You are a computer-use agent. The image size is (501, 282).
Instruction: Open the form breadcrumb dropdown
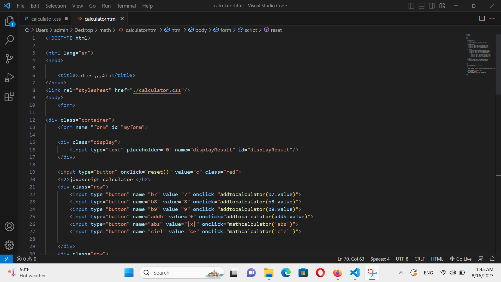(x=222, y=30)
